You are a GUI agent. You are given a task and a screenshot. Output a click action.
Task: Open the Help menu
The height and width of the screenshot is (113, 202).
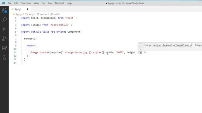(x=69, y=3)
